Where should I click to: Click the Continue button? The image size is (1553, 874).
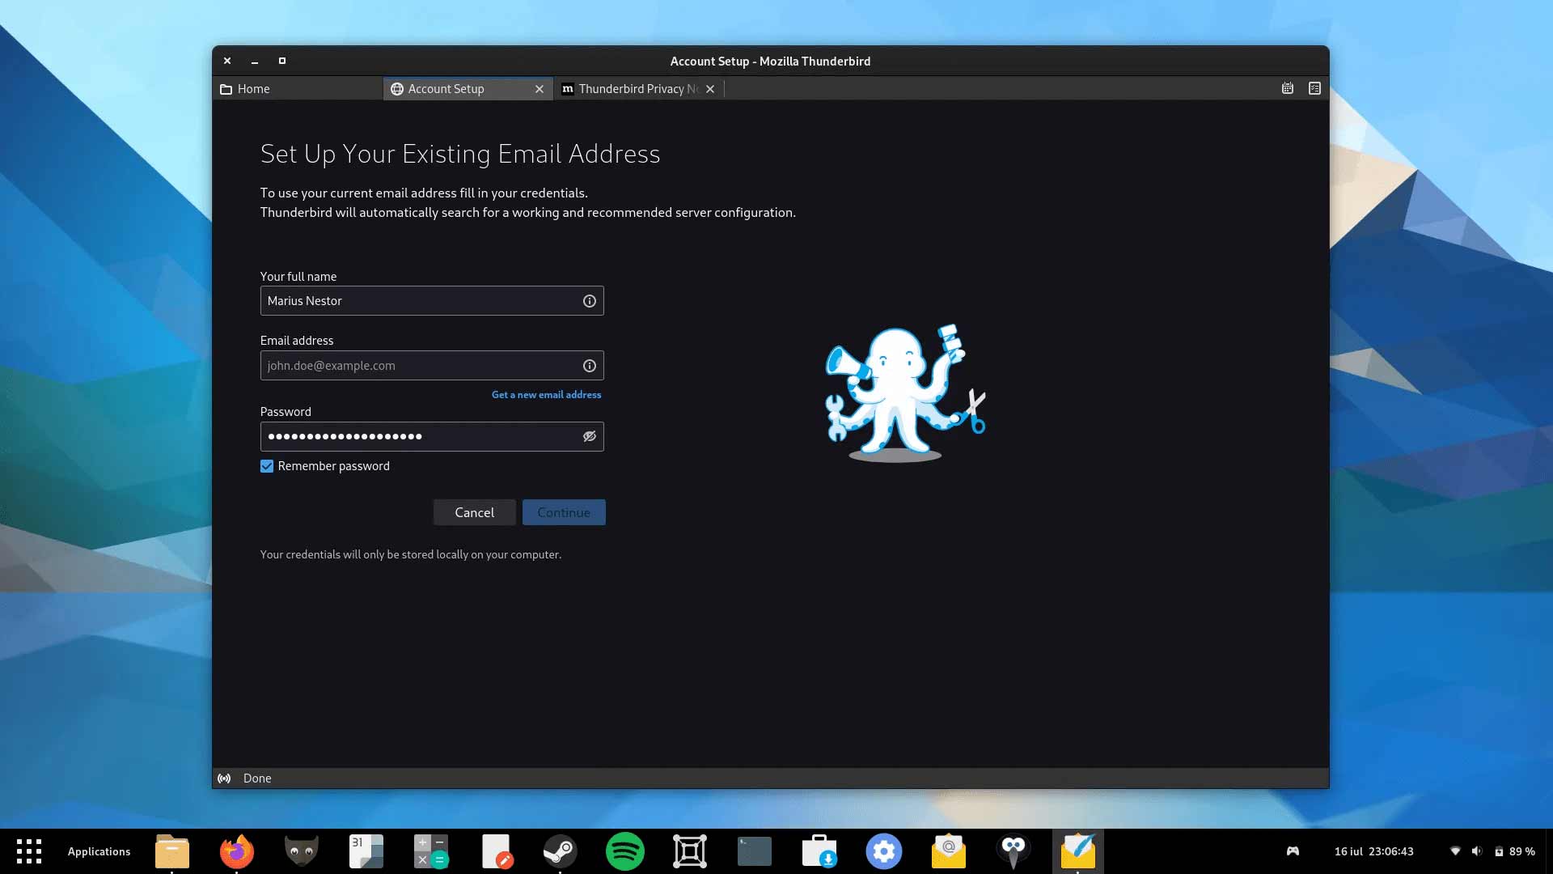[564, 512]
